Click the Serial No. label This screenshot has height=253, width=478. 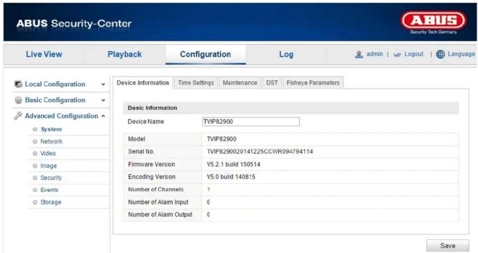[141, 152]
